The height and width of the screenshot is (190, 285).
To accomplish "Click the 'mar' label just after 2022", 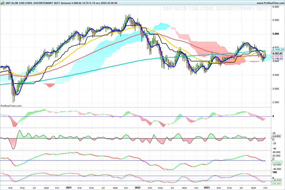I will pos(150,188).
